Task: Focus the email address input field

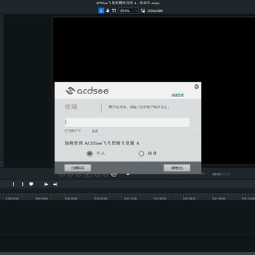Action: (x=127, y=123)
